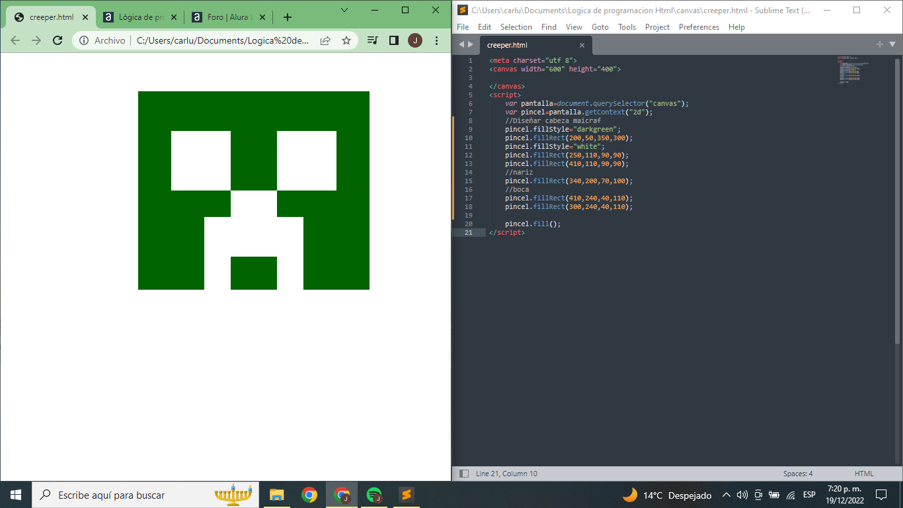Open the Windows Start menu
Screen dimensions: 903x508
tap(16, 495)
